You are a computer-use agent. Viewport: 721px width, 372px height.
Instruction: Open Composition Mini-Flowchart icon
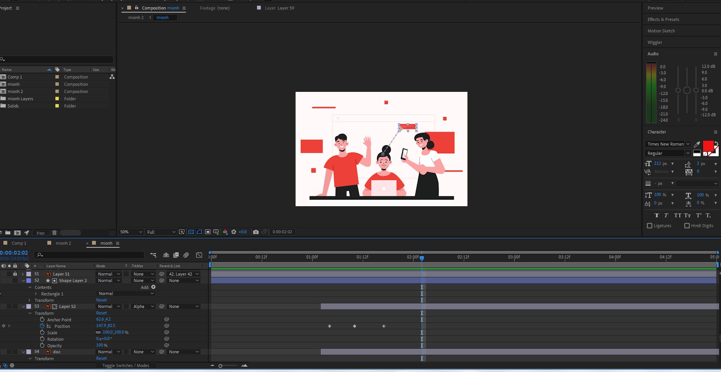[153, 255]
